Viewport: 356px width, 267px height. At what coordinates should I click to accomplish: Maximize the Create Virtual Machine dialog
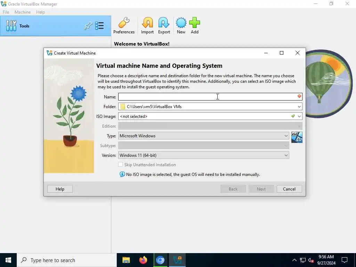point(282,53)
